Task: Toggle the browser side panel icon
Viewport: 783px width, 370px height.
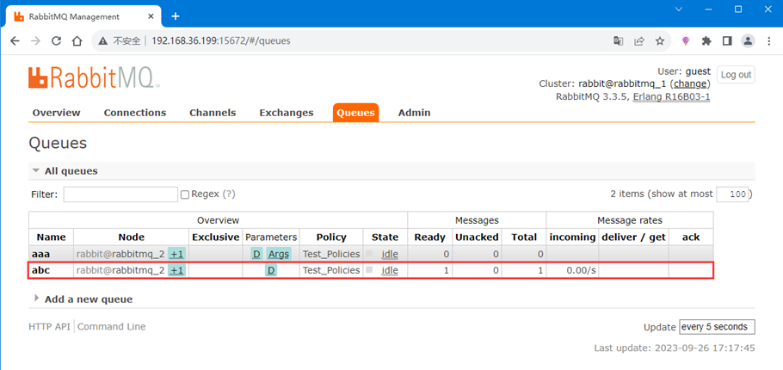Action: tap(727, 41)
